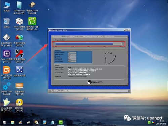
Task: Open the 此电脑 desktop icon
Action: tap(7, 7)
